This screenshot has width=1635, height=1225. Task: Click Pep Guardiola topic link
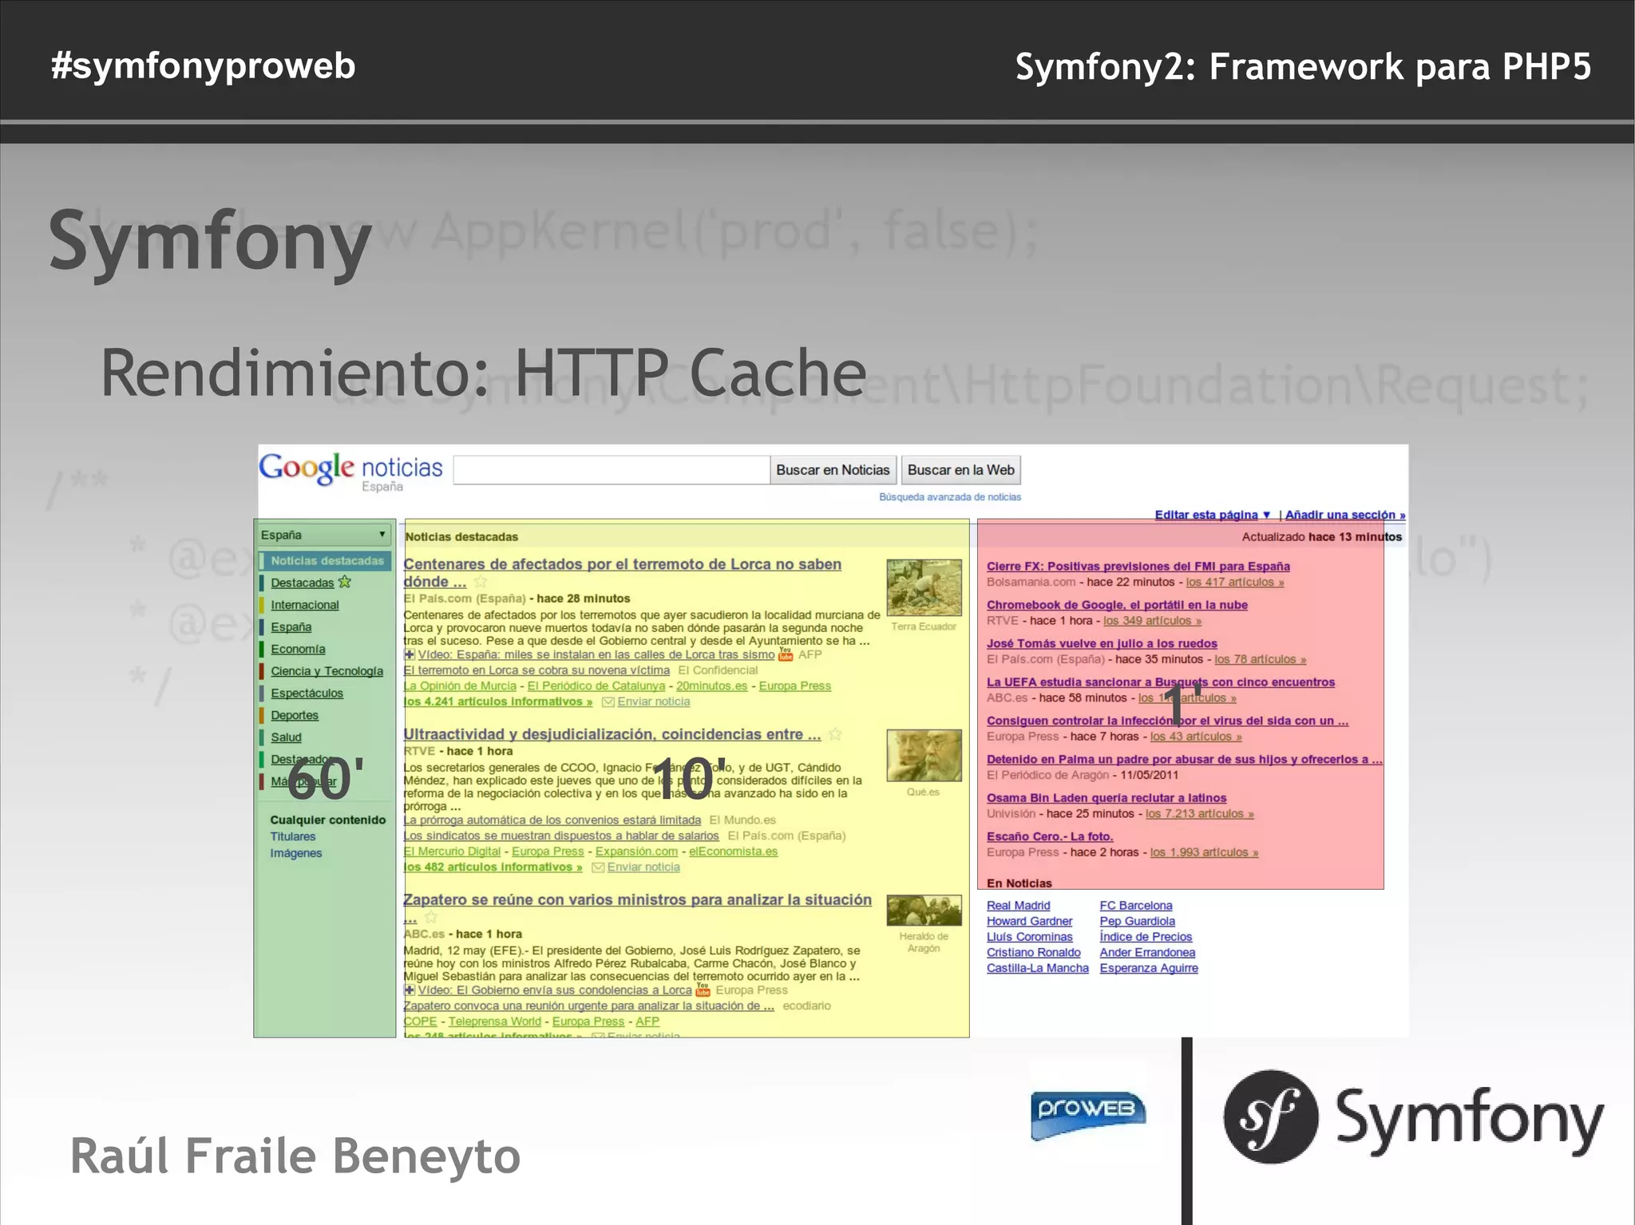click(x=1137, y=921)
